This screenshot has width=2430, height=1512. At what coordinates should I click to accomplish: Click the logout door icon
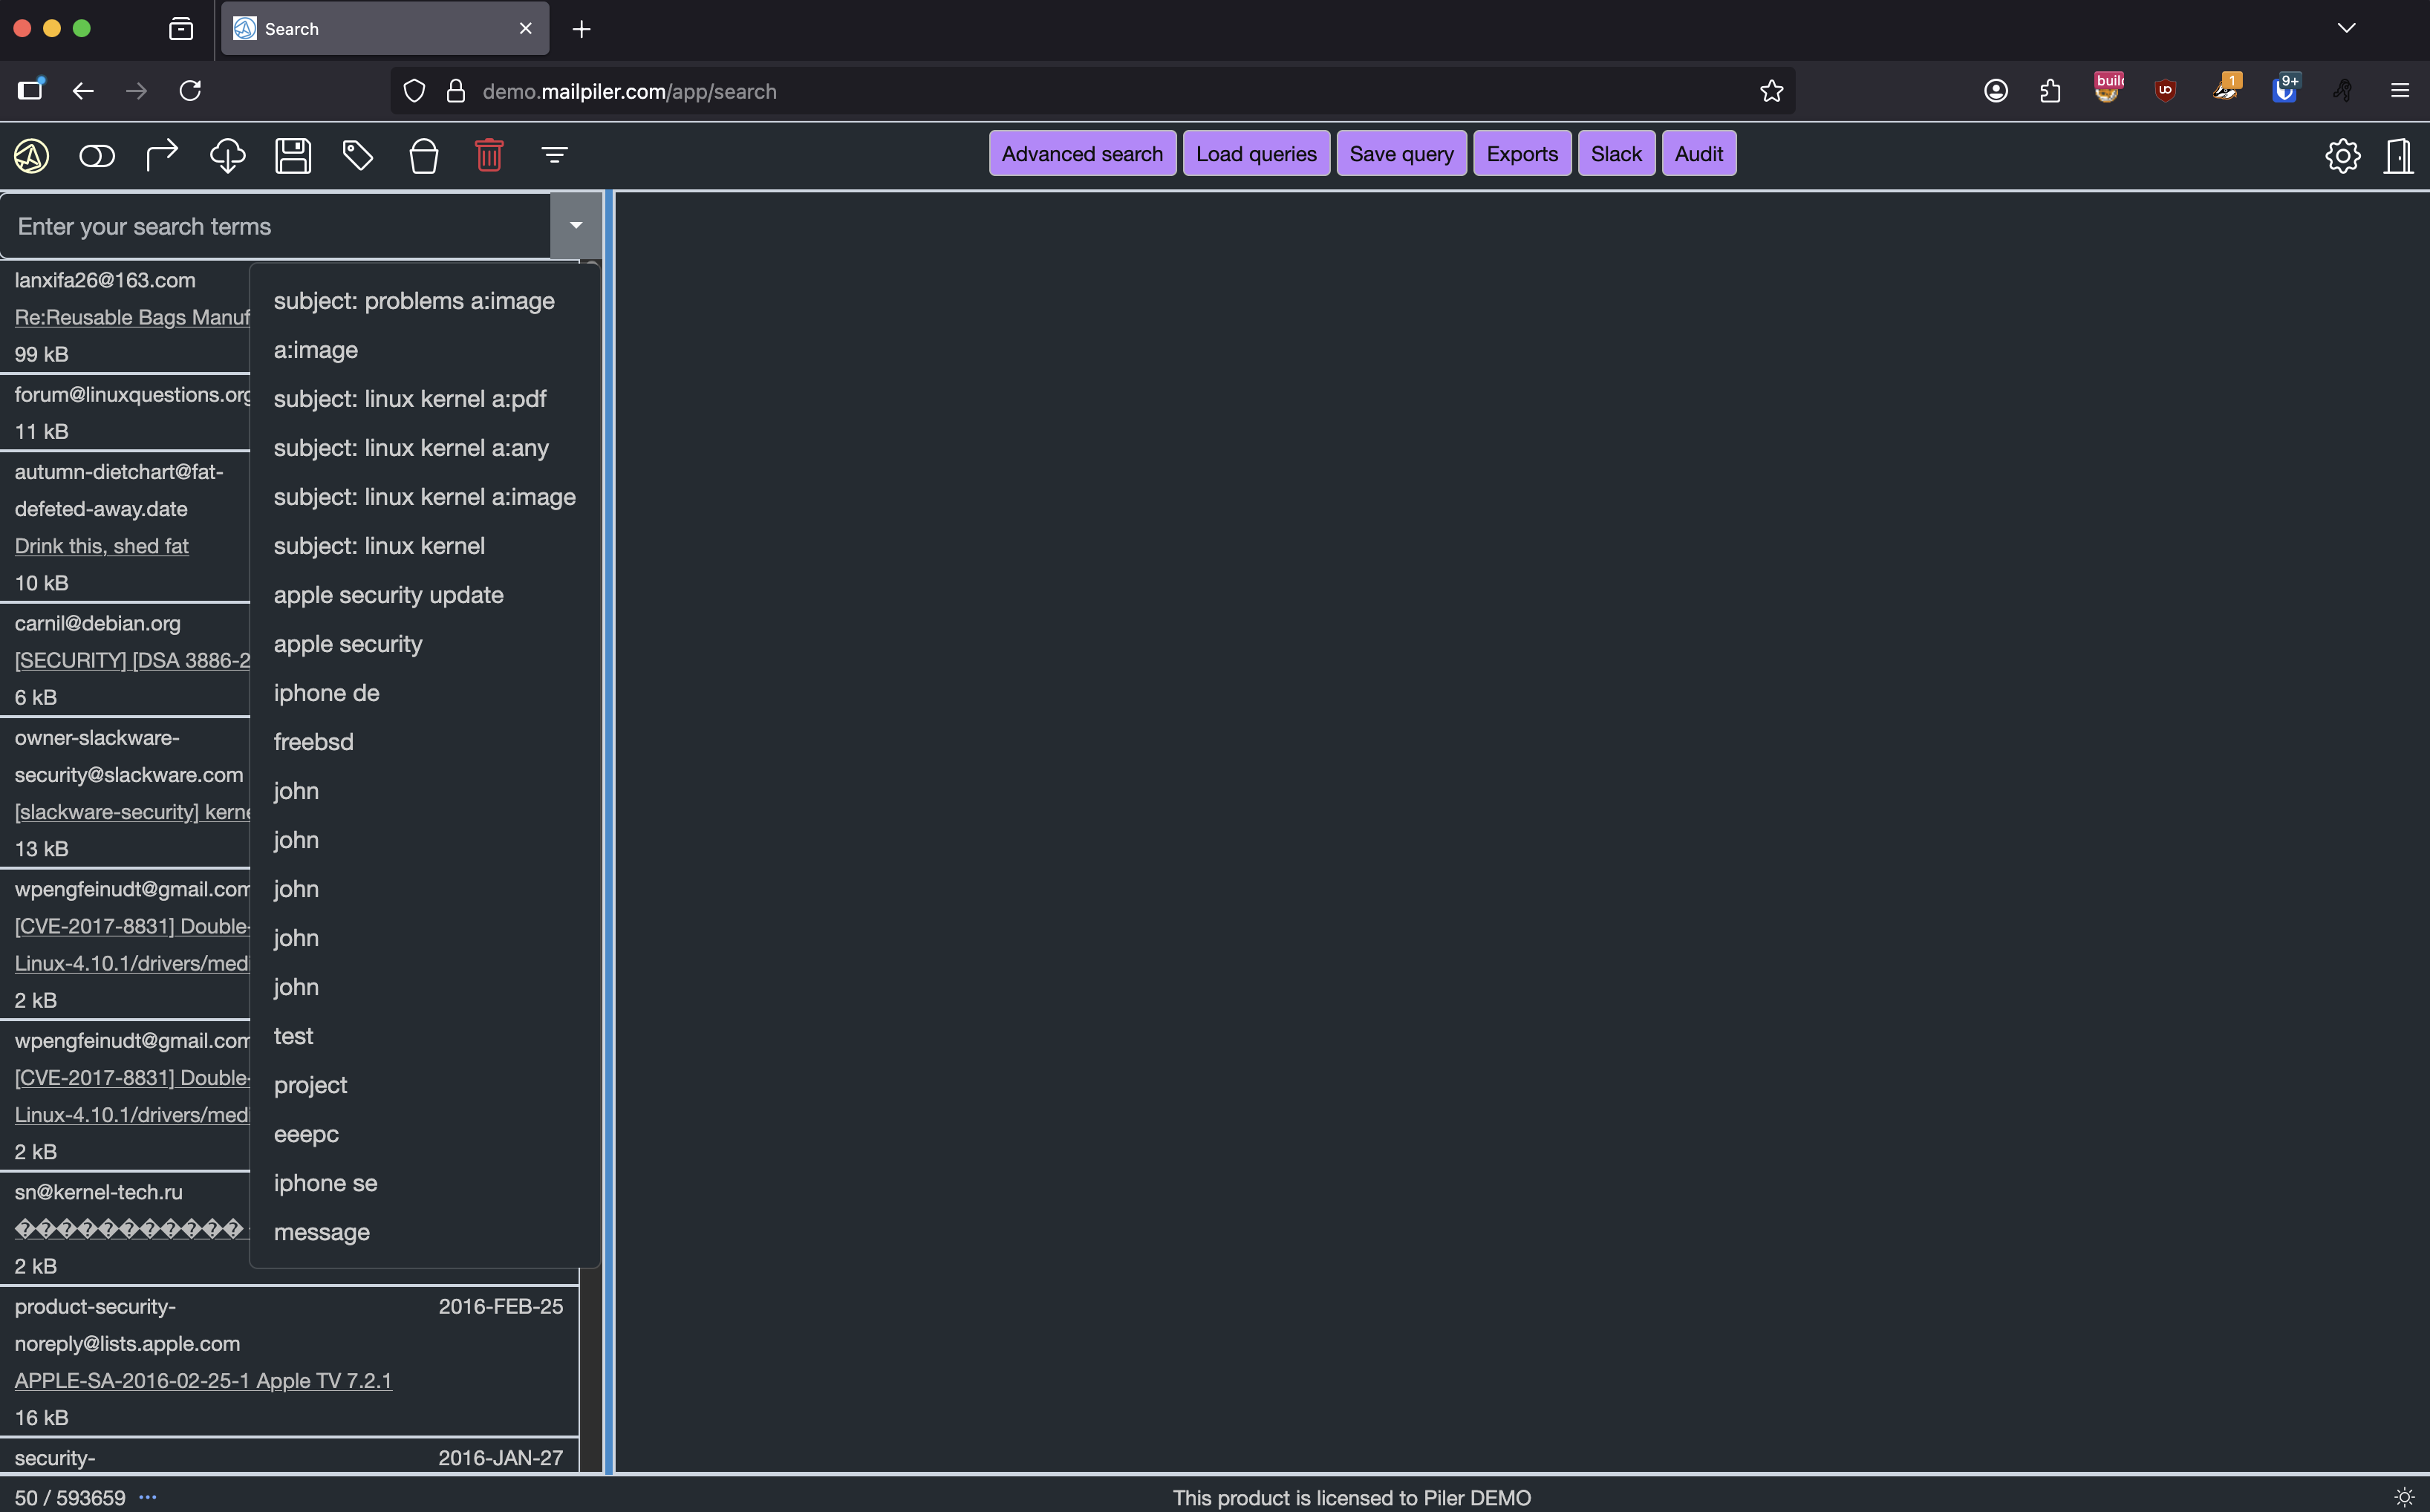click(x=2398, y=156)
